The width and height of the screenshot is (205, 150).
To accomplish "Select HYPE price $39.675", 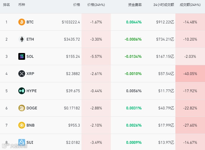I will [x=73, y=91].
